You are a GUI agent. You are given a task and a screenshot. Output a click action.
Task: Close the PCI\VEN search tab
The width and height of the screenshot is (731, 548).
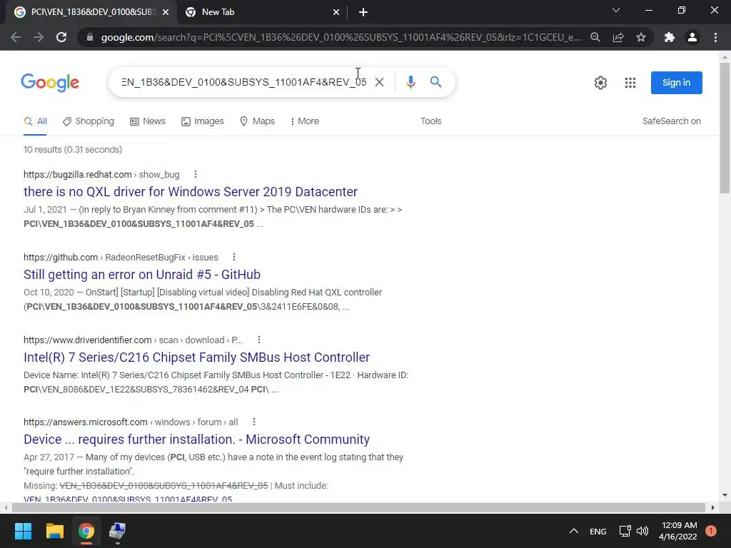tap(166, 12)
